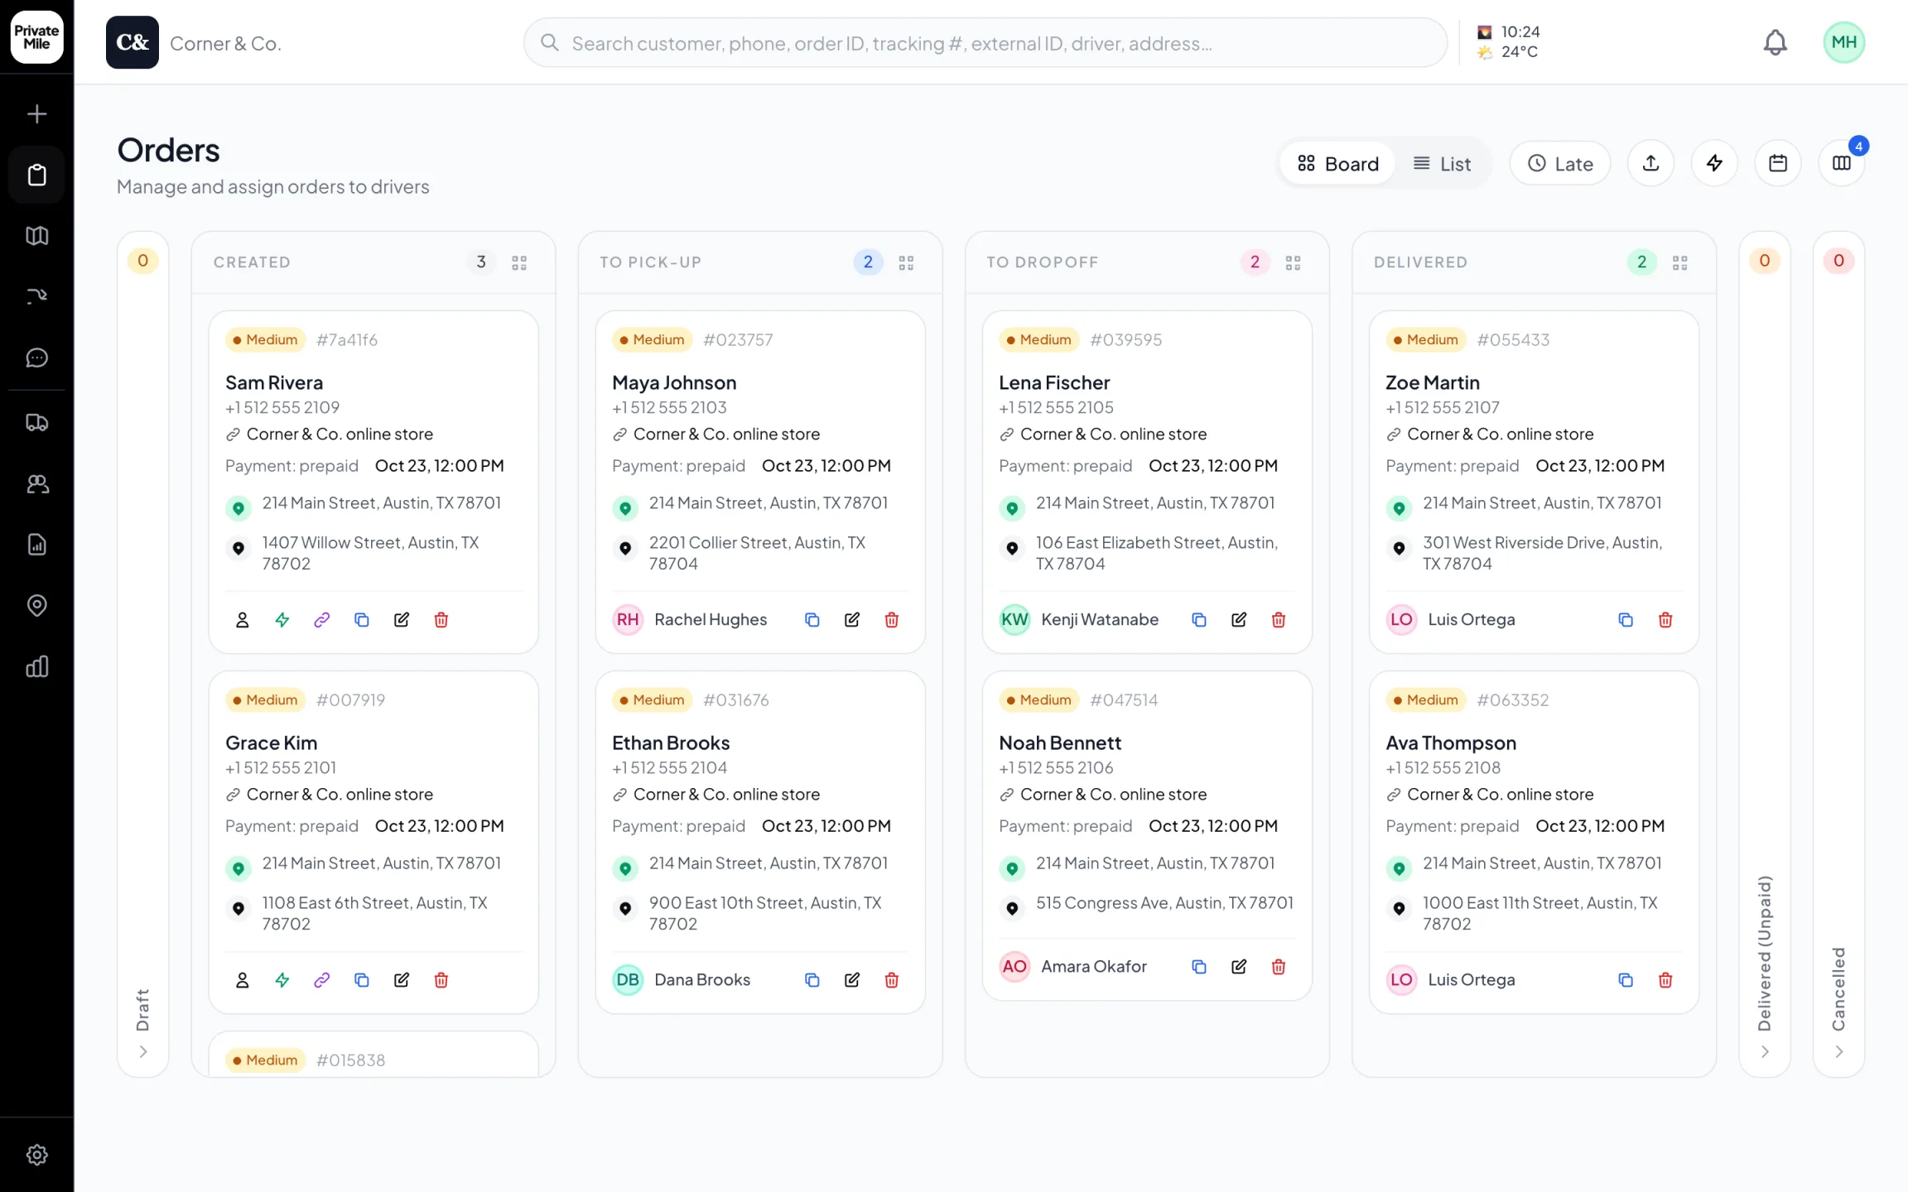Screen dimensions: 1908x1192
Task: Switch to Board view
Action: (1337, 164)
